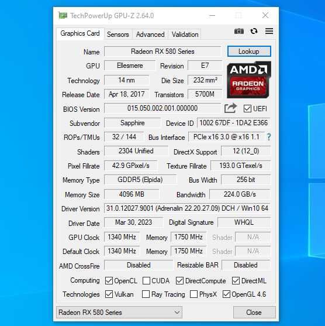Click the Driver Date value Mar 30, 2023
The width and height of the screenshot is (325, 326).
[133, 222]
